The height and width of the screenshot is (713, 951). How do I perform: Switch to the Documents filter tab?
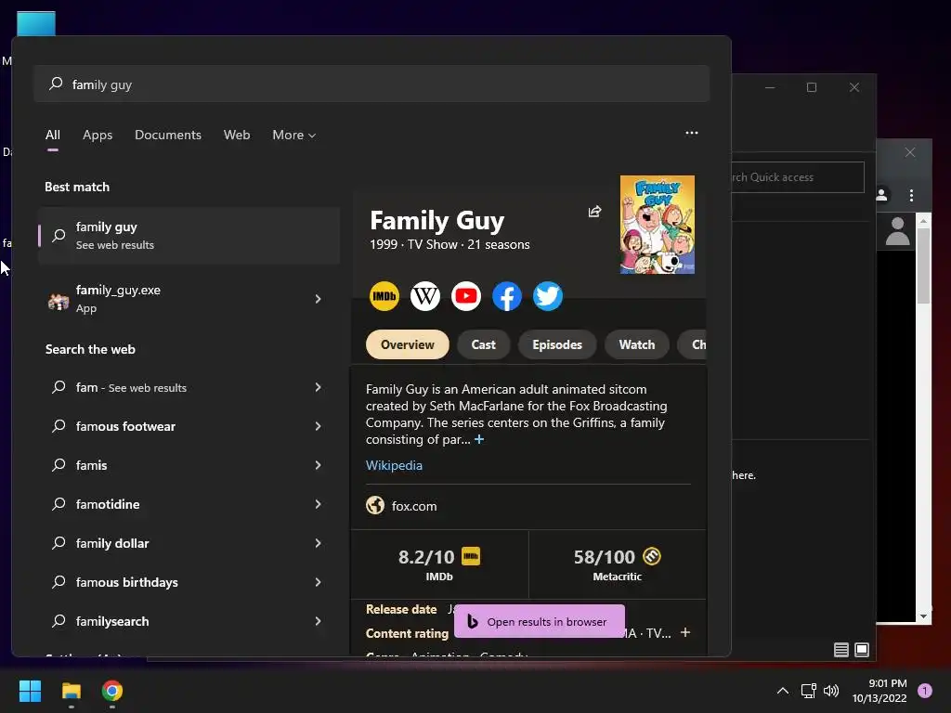168,135
